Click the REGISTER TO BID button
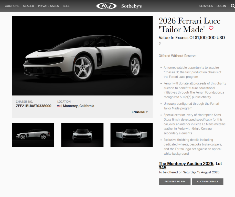The image size is (235, 197). [x=175, y=182]
